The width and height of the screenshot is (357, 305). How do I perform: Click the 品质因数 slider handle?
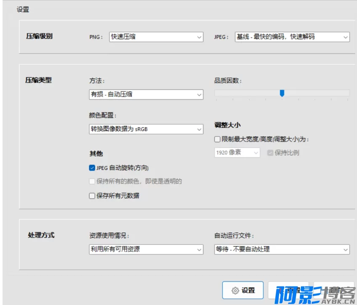click(282, 93)
